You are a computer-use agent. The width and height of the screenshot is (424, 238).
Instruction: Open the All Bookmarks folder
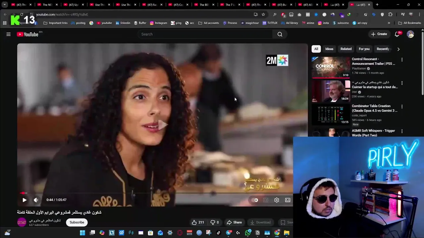(409, 23)
